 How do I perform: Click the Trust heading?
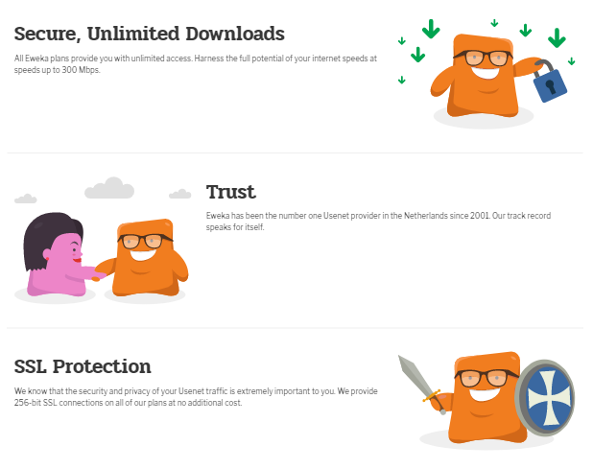point(231,192)
